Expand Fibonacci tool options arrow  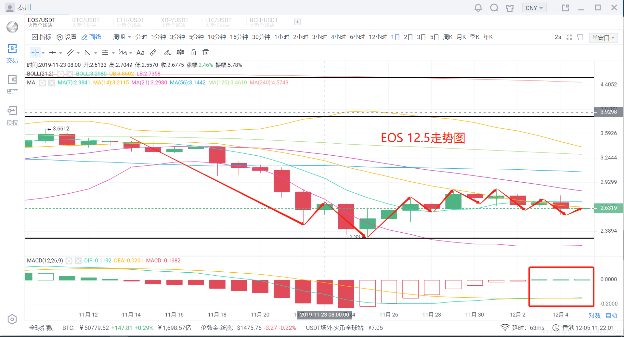click(113, 53)
